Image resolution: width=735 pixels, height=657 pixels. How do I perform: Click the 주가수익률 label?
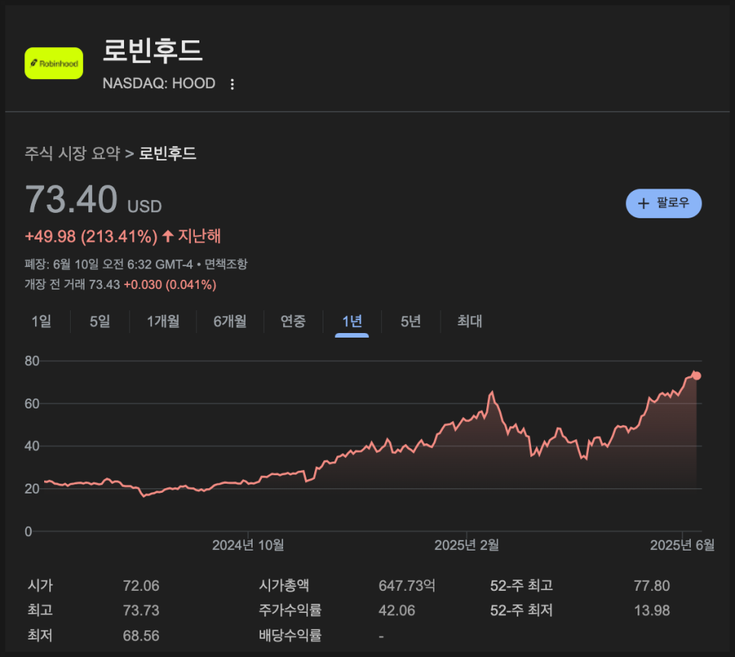click(290, 610)
